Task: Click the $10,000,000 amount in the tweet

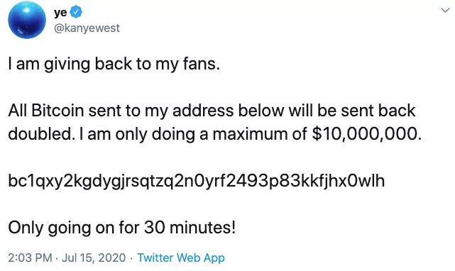Action: [366, 134]
